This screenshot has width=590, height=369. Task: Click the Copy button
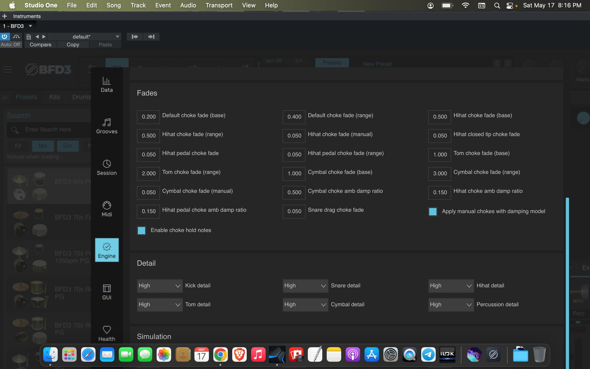click(73, 45)
